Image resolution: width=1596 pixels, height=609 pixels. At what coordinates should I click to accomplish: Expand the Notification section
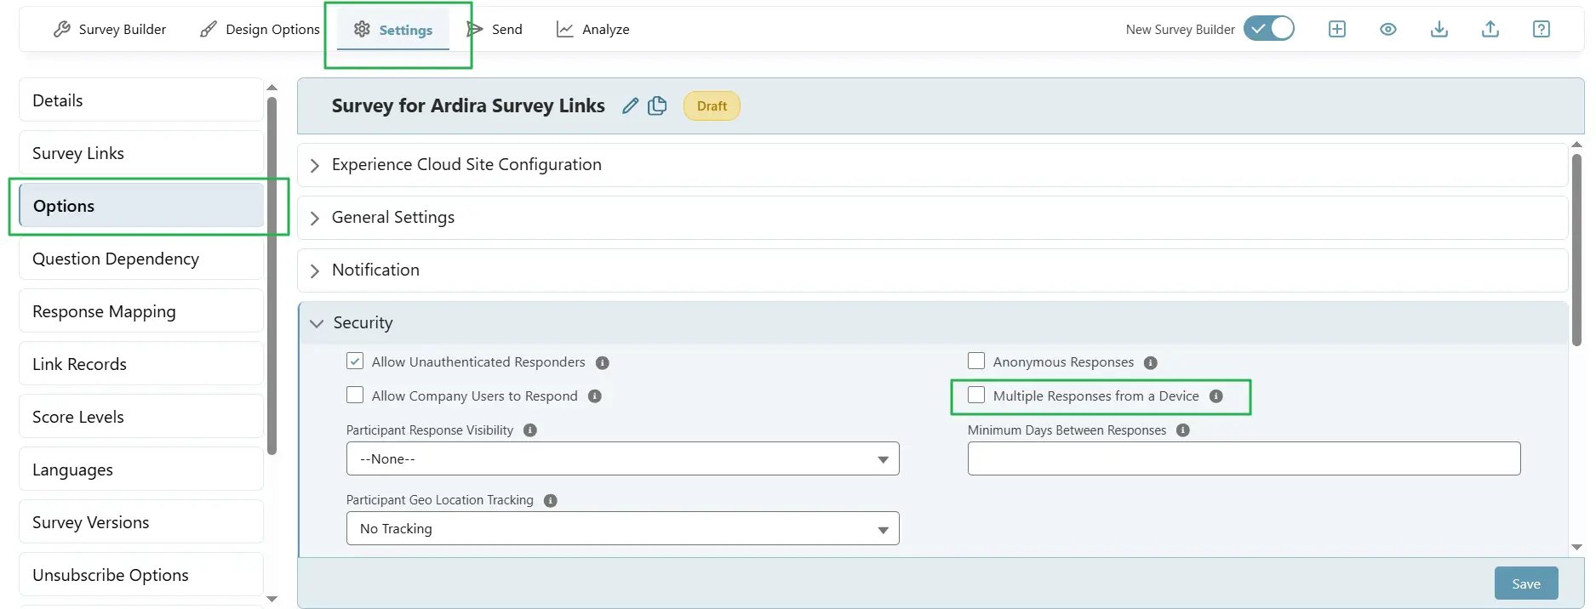(932, 270)
